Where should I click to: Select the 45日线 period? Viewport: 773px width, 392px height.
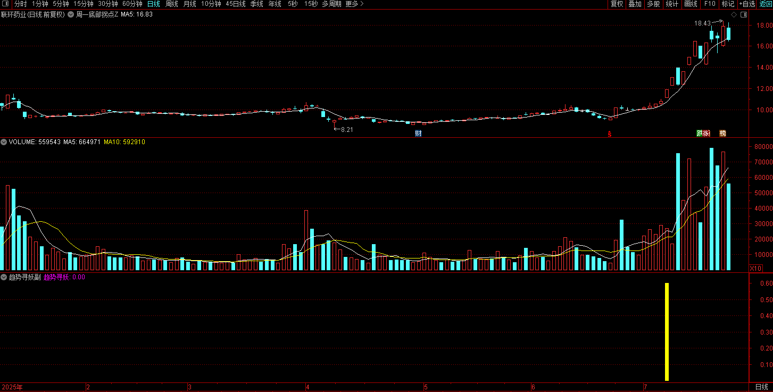click(236, 4)
